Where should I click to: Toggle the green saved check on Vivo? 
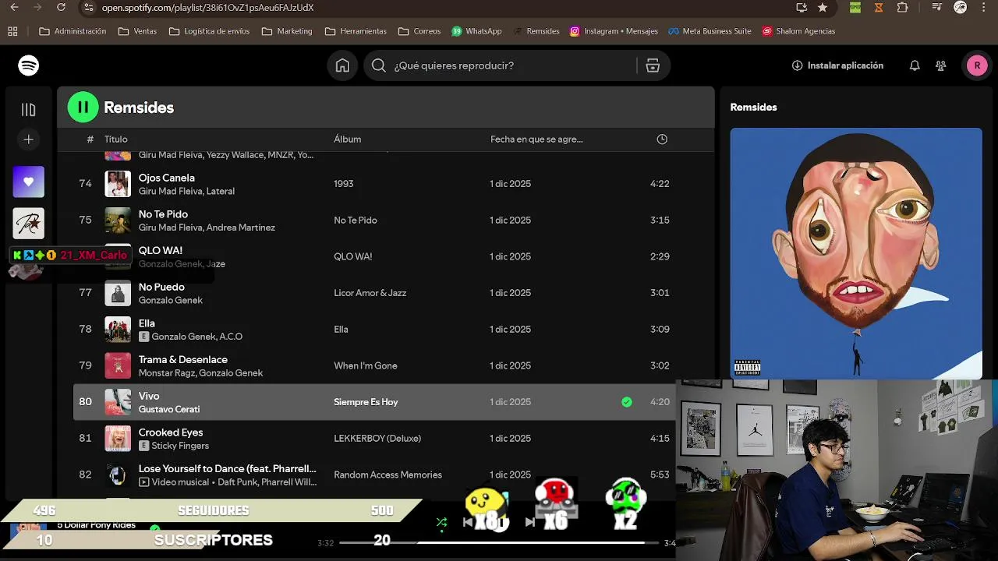pos(627,402)
